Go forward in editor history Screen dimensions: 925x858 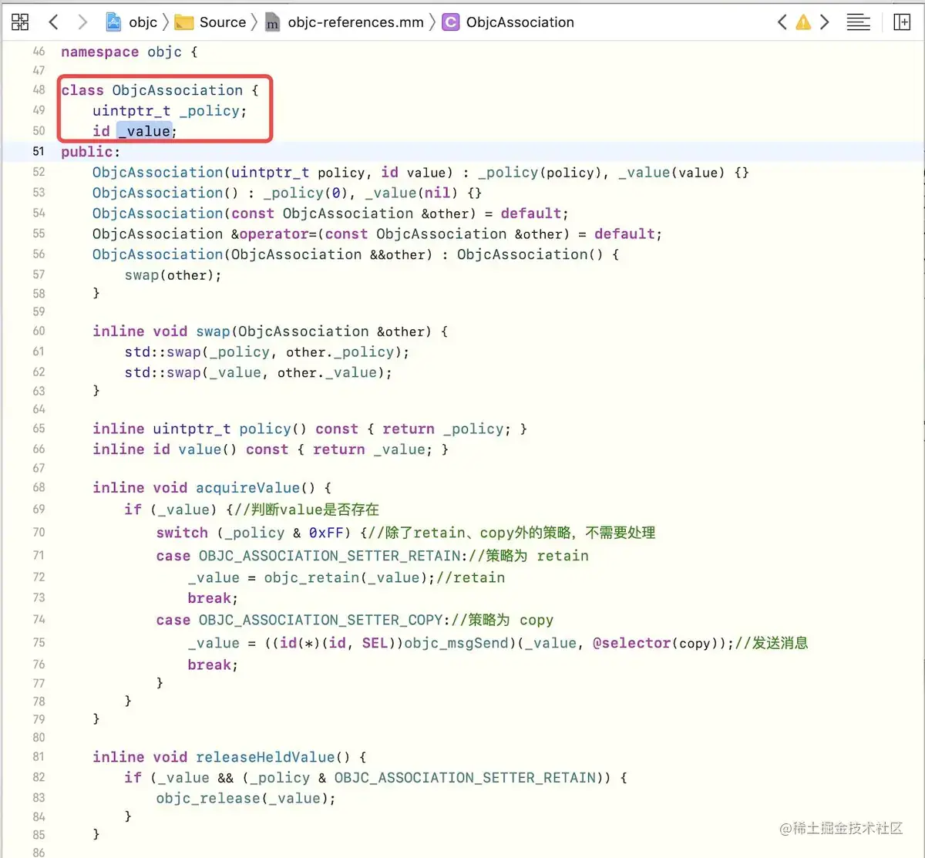point(82,22)
